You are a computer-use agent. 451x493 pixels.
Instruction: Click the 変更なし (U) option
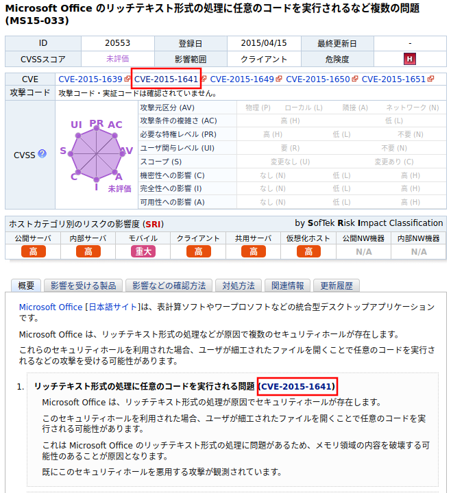point(290,162)
